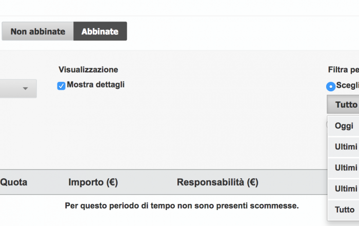Click the Importo (€) column header
This screenshot has width=359, height=226.
click(x=93, y=182)
